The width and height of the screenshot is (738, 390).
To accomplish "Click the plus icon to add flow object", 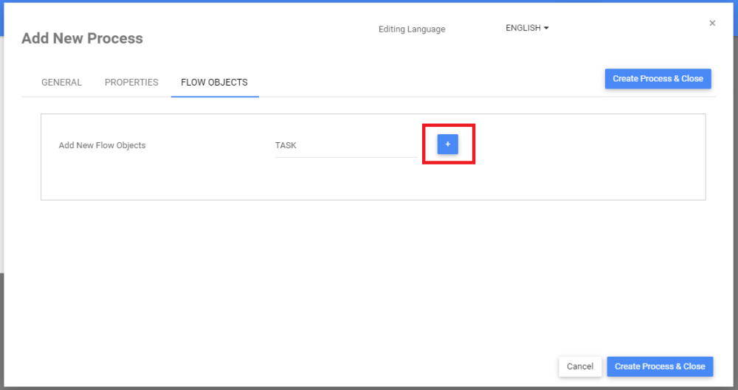I will [x=447, y=144].
